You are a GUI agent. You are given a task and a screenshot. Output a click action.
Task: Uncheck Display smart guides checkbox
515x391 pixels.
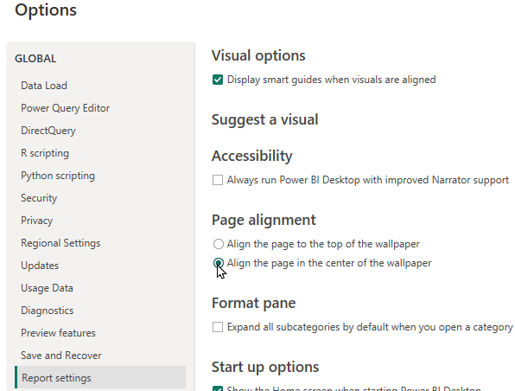click(218, 80)
